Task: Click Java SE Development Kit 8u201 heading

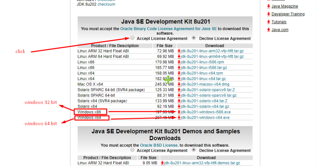Action: (x=166, y=21)
